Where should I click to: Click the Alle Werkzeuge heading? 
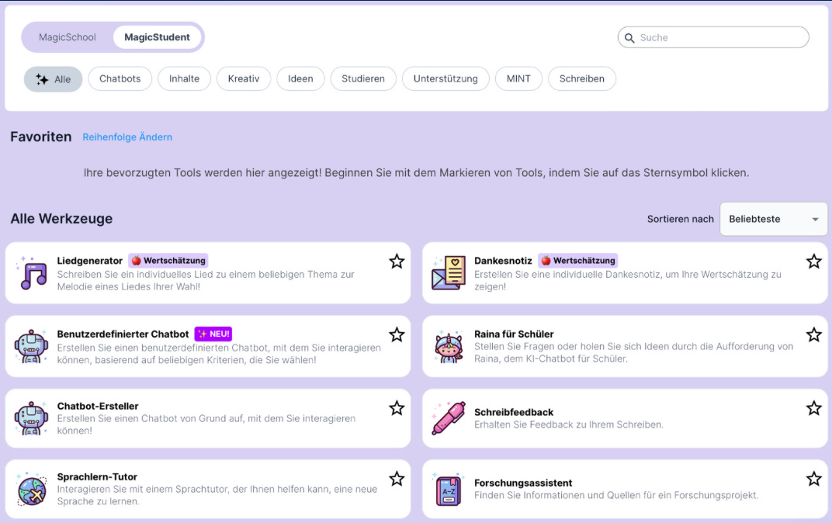click(x=61, y=219)
